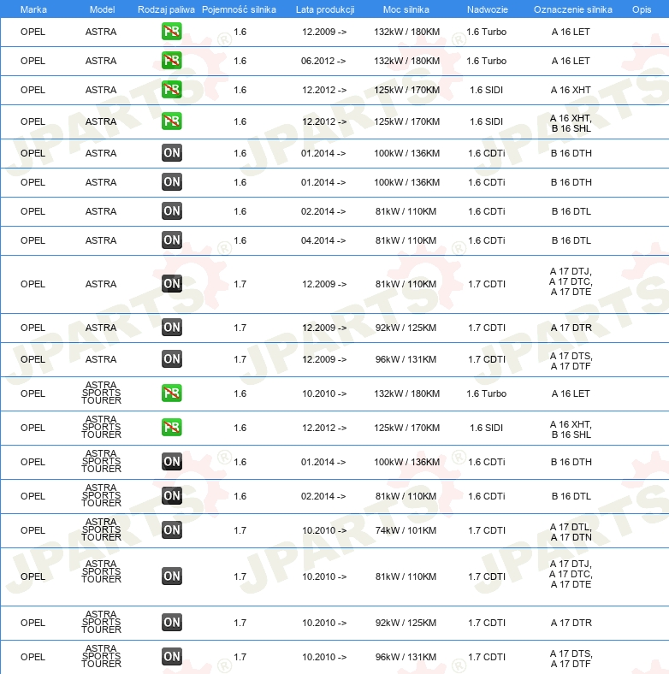Click the petrol icon in the Sports Tourer 125kW row
This screenshot has height=674, width=669.
pyautogui.click(x=172, y=428)
